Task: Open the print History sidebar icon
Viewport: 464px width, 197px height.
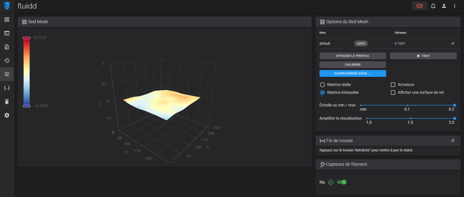Action: 7,61
